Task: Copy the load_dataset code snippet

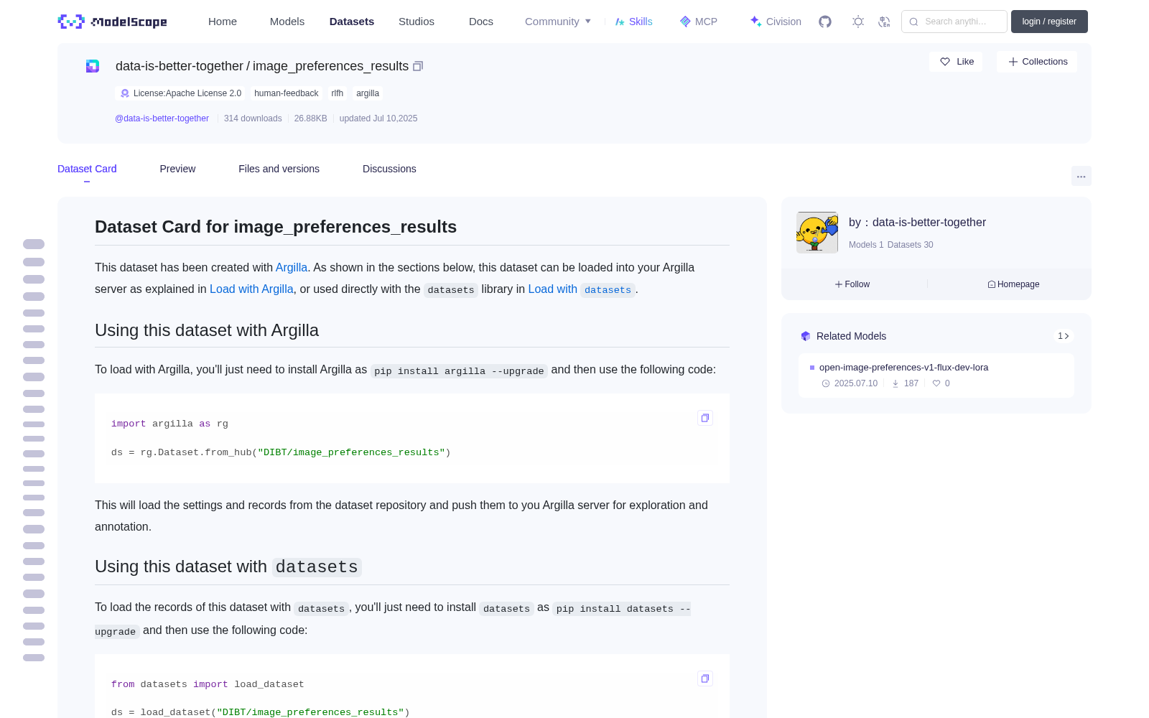Action: click(x=705, y=679)
